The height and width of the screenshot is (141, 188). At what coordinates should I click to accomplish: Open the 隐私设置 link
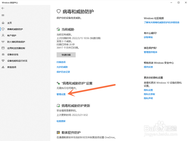(148, 90)
